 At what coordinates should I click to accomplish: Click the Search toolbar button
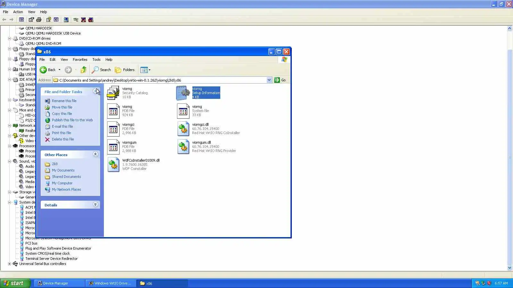point(101,70)
